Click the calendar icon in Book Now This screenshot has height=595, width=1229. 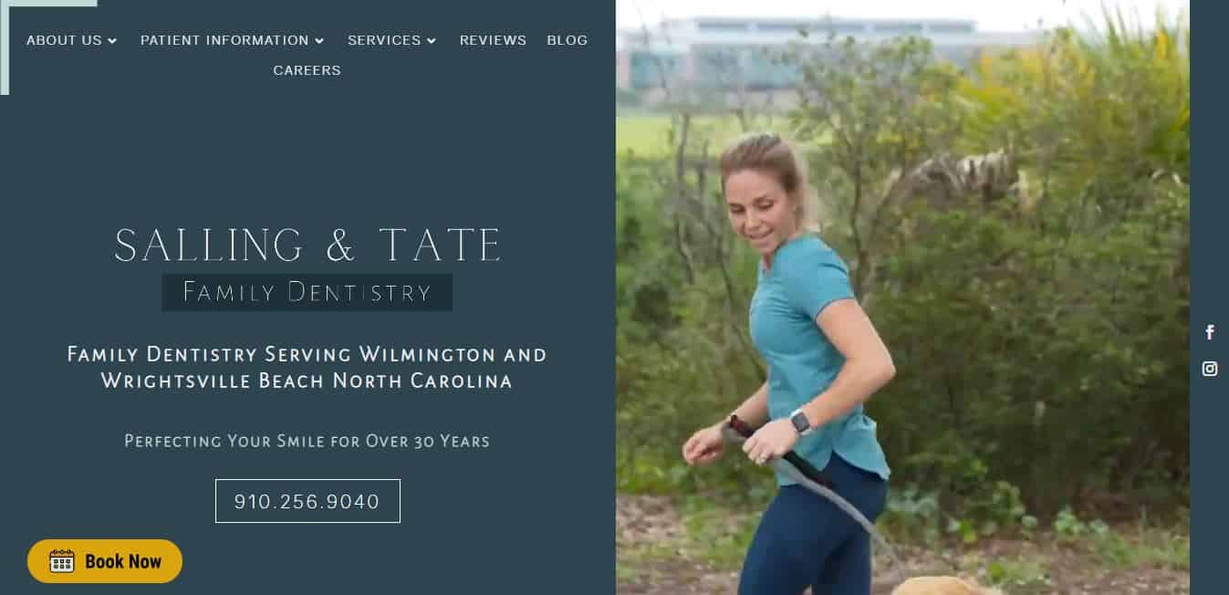tap(61, 561)
